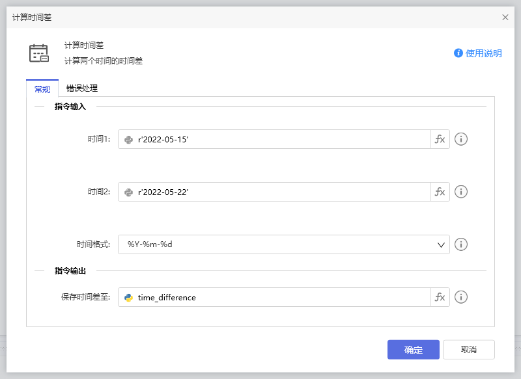This screenshot has width=521, height=379.
Task: Open the 使用说明 help link
Action: click(478, 53)
